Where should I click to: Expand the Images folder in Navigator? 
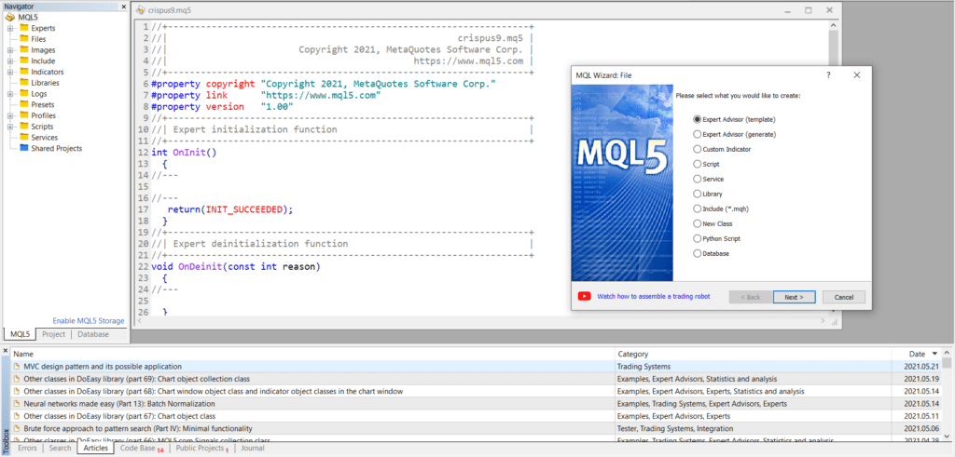[9, 50]
